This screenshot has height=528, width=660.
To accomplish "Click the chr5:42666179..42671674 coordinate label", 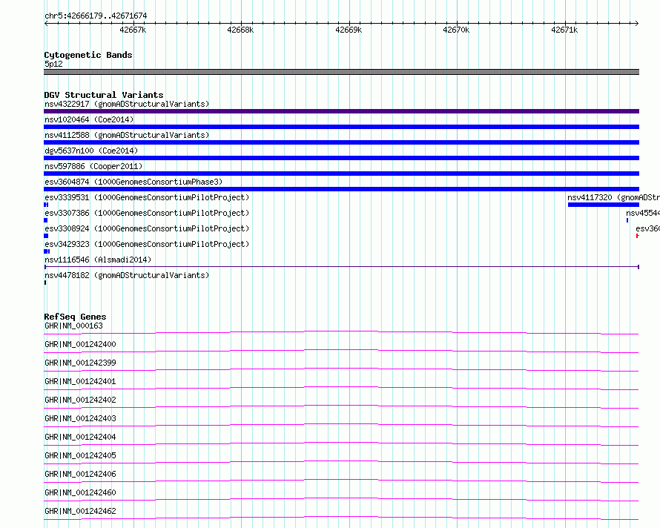I will [x=96, y=16].
